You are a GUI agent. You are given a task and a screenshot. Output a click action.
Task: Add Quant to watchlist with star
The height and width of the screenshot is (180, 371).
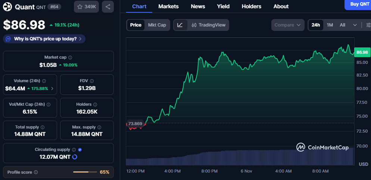[86, 7]
